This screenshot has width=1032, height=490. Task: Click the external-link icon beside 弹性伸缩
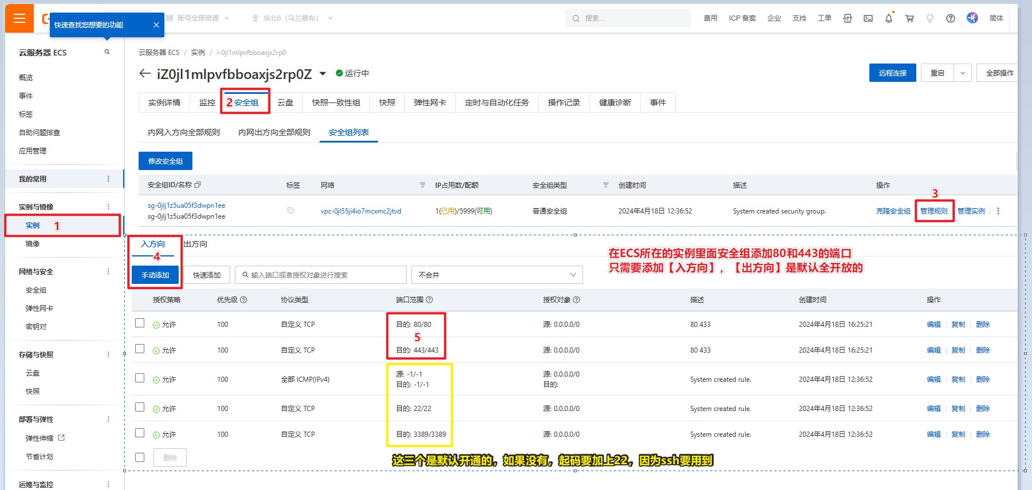click(61, 438)
